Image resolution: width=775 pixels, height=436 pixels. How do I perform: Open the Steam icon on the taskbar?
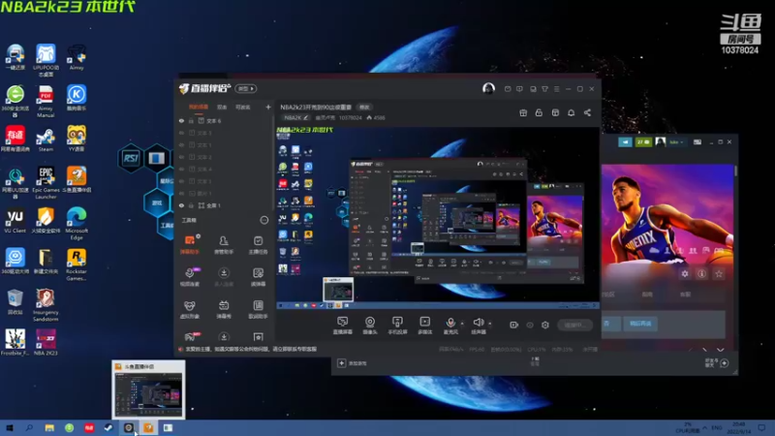[108, 427]
